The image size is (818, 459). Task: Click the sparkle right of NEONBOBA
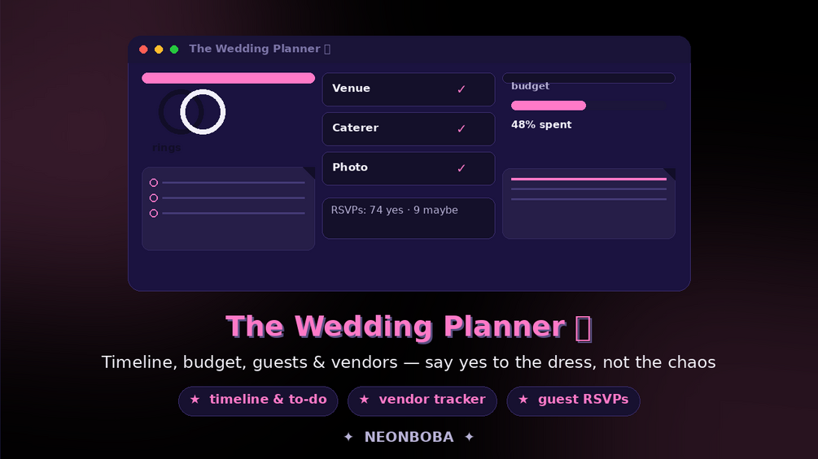pyautogui.click(x=469, y=437)
